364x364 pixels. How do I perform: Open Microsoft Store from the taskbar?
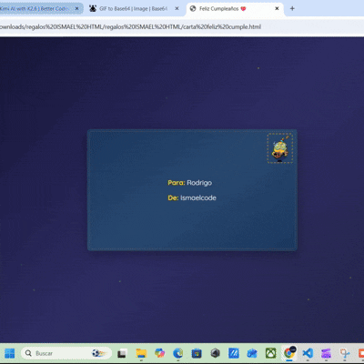[x=197, y=353]
